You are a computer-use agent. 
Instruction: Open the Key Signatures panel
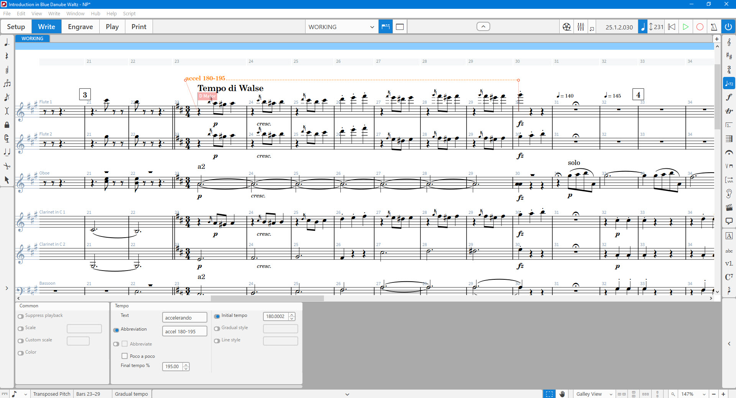pos(729,56)
